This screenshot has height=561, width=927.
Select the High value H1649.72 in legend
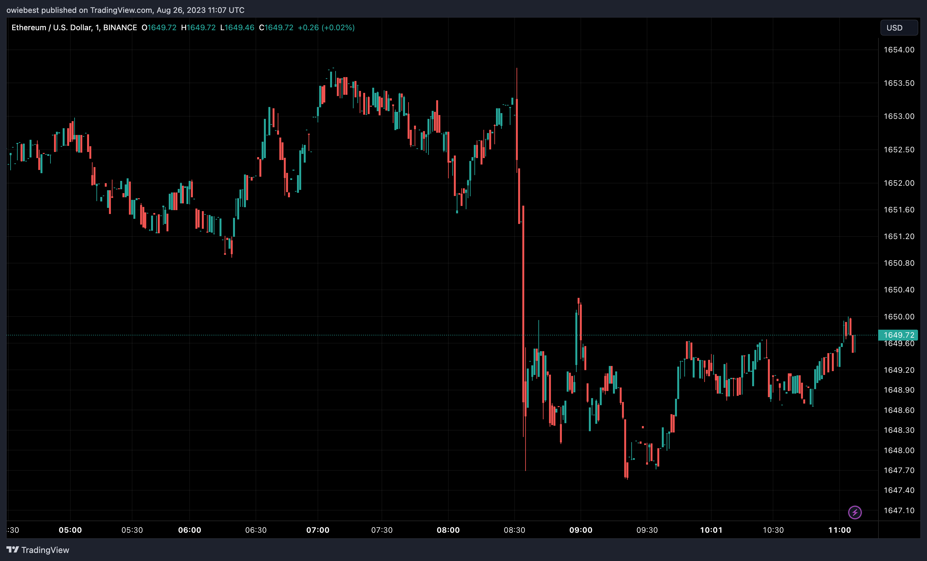(198, 27)
